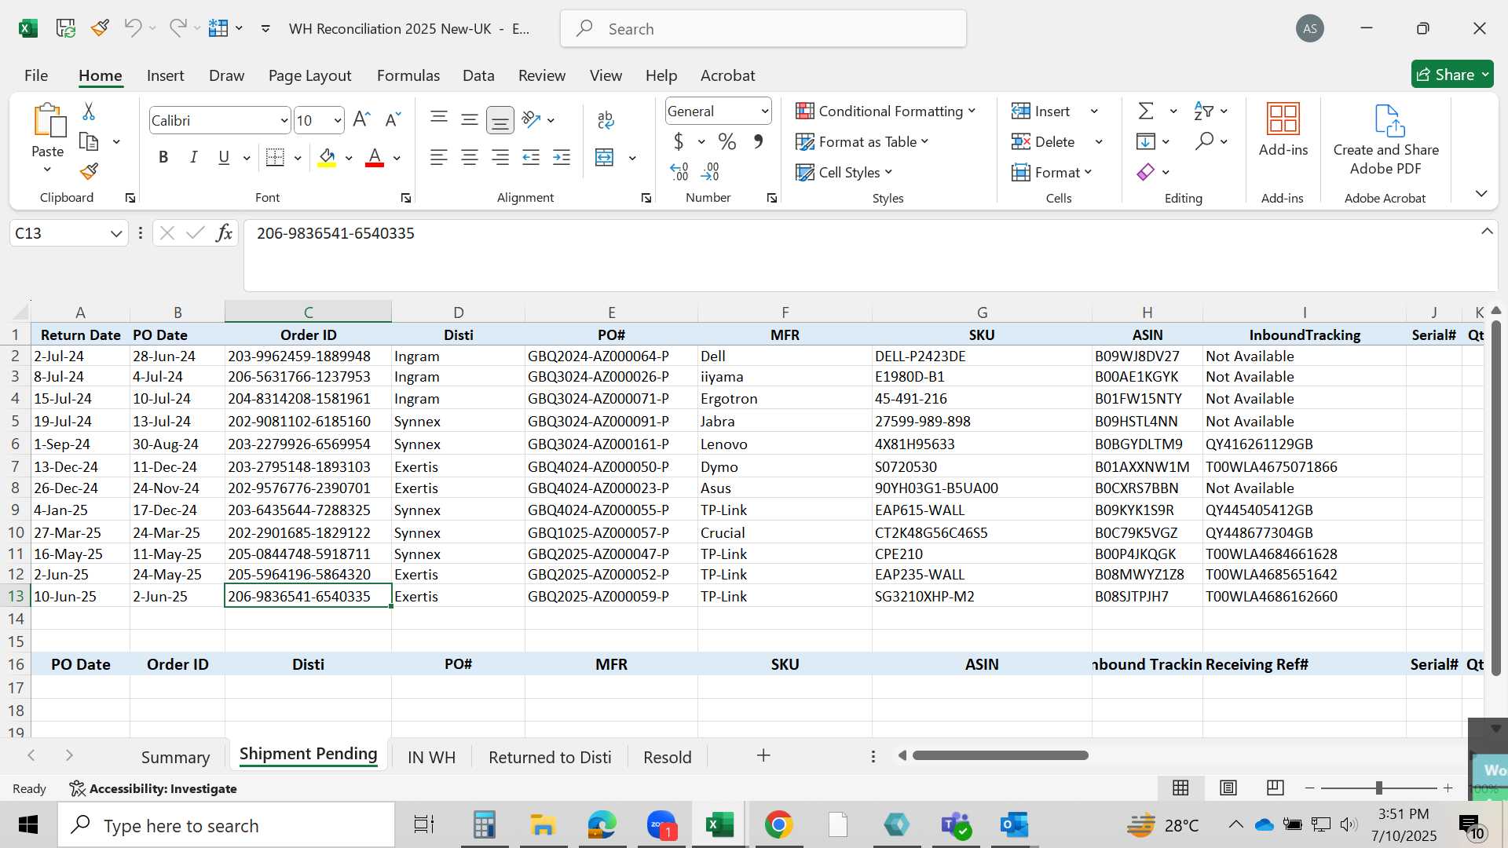Click the Windows taskbar search field
The width and height of the screenshot is (1508, 848).
(226, 825)
